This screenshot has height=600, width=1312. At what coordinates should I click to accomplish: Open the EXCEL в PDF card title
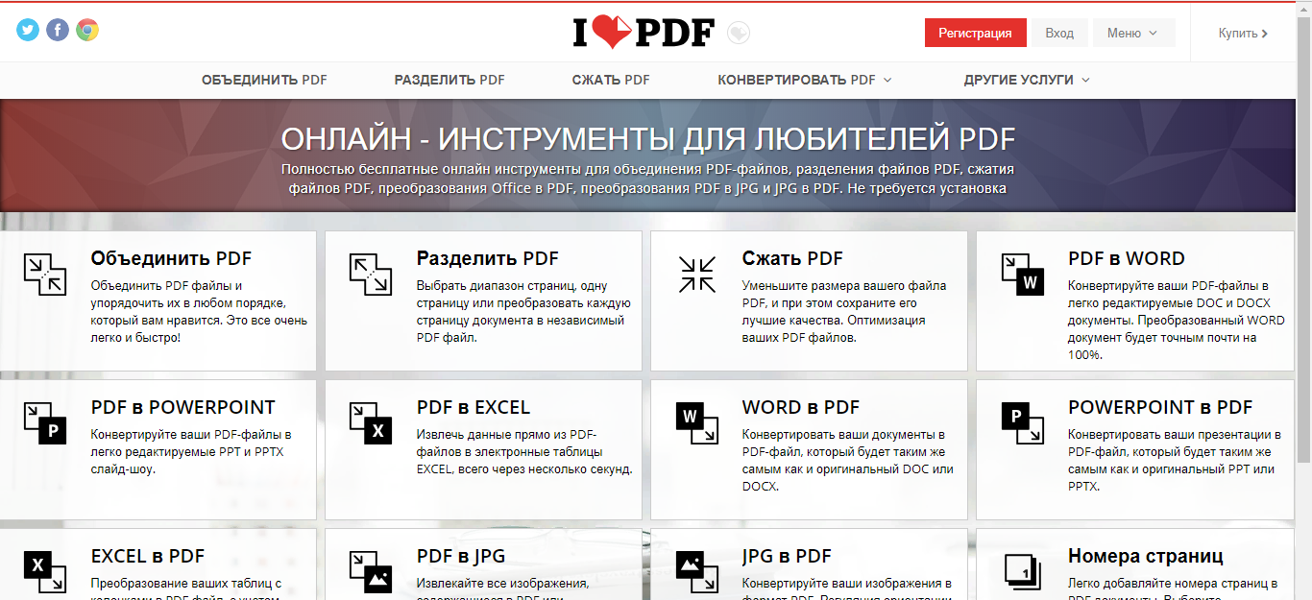tap(147, 556)
